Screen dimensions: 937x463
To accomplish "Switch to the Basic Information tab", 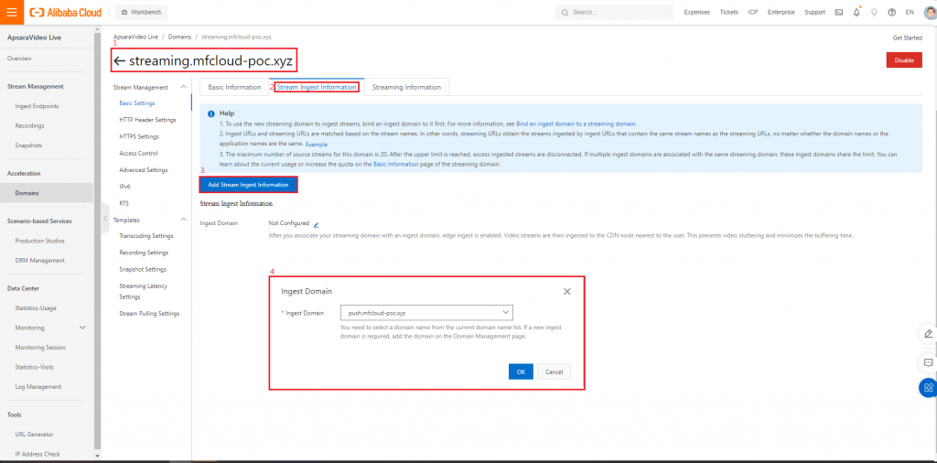I will coord(234,87).
